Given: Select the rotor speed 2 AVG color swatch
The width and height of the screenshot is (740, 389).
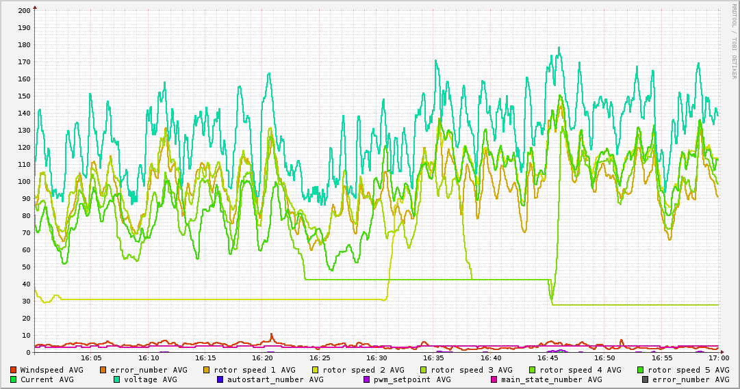Looking at the screenshot, I should [x=316, y=370].
